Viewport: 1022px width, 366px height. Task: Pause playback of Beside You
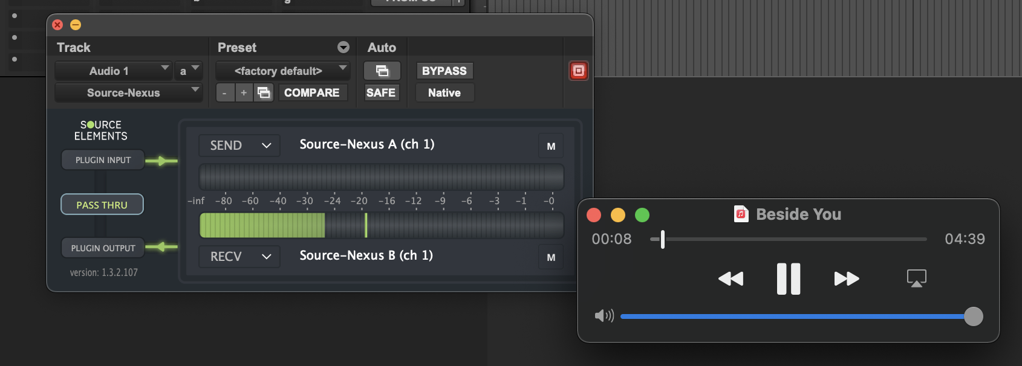[789, 278]
